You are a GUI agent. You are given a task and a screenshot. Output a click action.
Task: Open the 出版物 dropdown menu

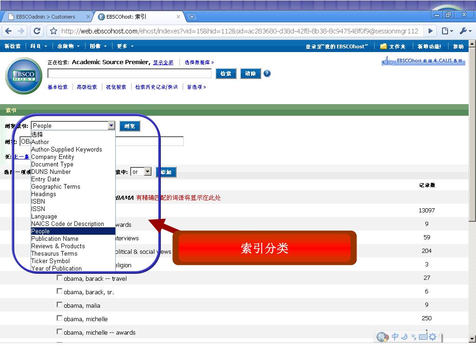coord(69,46)
